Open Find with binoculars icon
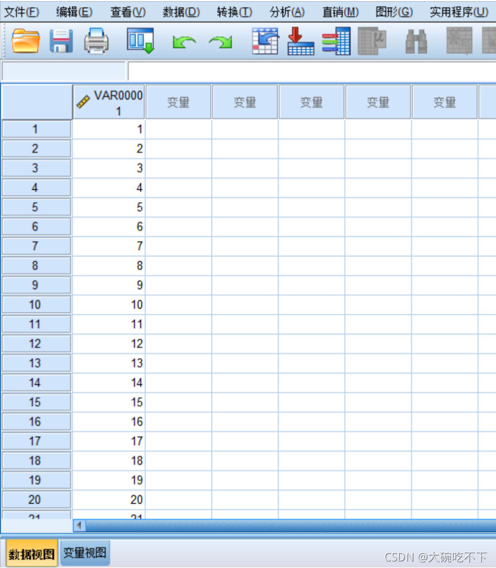Viewport: 496px width, 568px height. 416,41
